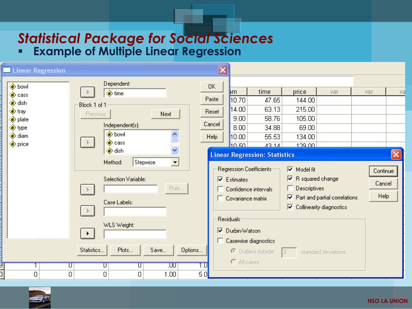Select cell 47.65 in time column
The height and width of the screenshot is (309, 412).
264,100
